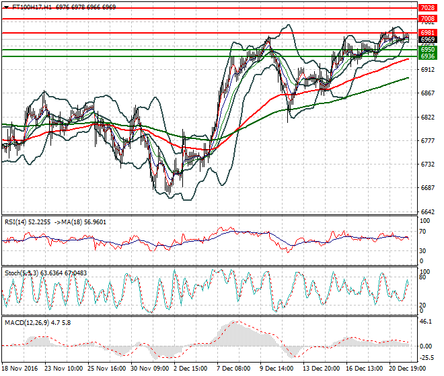
Task: Open the chart menu triangle beside FT100H17
Action: (6, 7)
